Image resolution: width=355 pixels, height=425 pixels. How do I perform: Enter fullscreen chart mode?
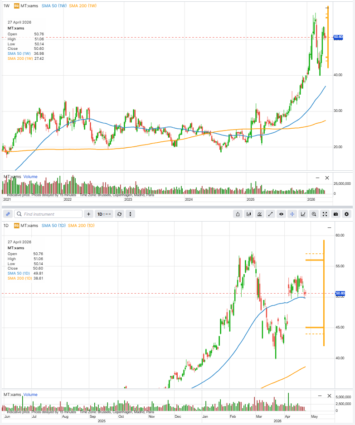[x=325, y=214]
